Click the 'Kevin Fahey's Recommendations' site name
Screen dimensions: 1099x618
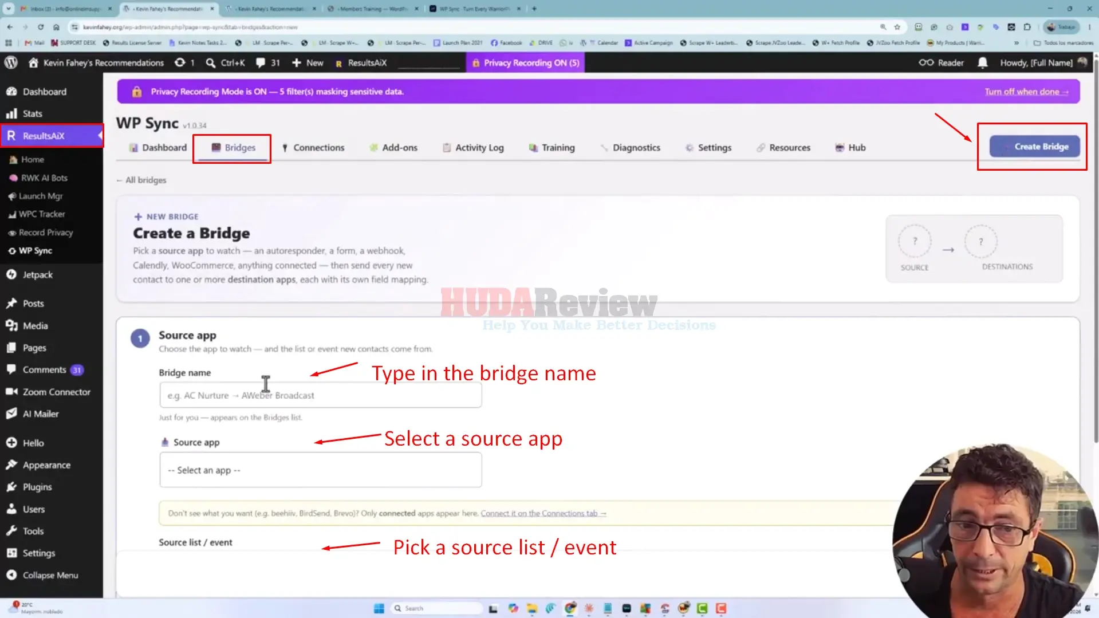(x=97, y=62)
